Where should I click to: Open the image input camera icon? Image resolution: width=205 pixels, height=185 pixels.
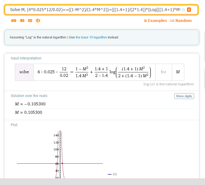(x=22, y=21)
